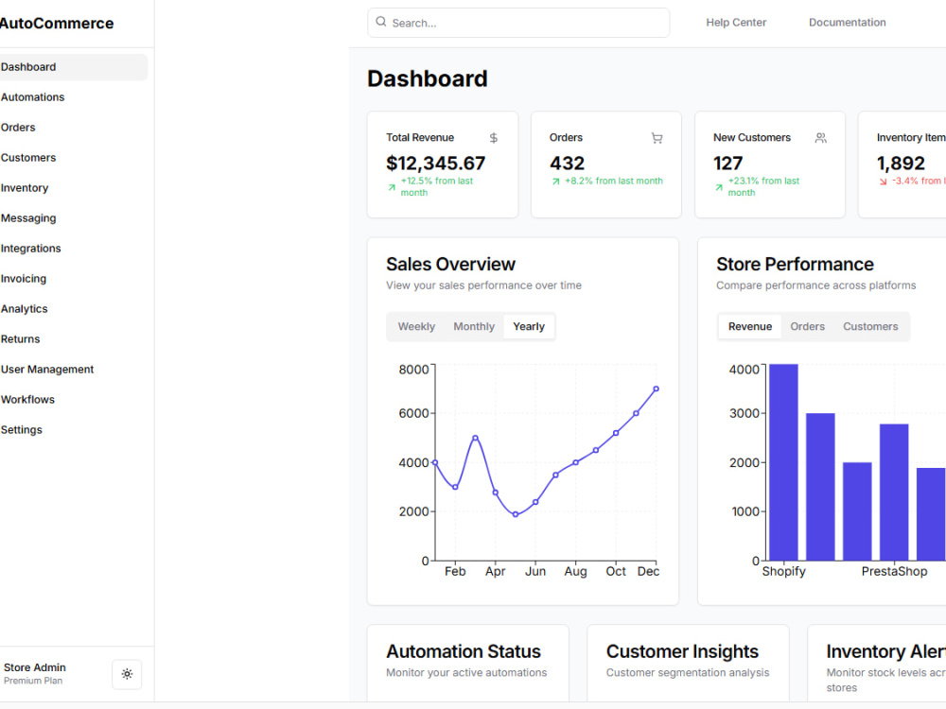The height and width of the screenshot is (709, 946).
Task: Click the New Customers count 127
Action: click(x=727, y=164)
